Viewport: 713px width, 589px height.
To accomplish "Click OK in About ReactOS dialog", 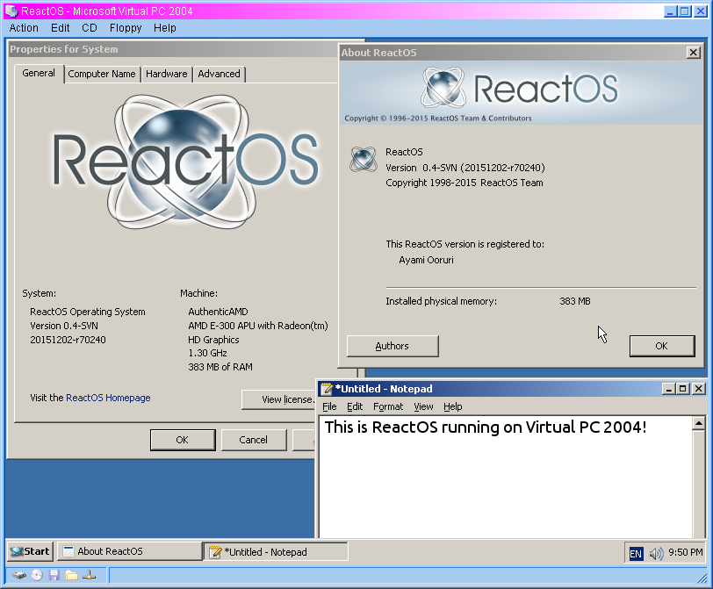I will pyautogui.click(x=661, y=347).
